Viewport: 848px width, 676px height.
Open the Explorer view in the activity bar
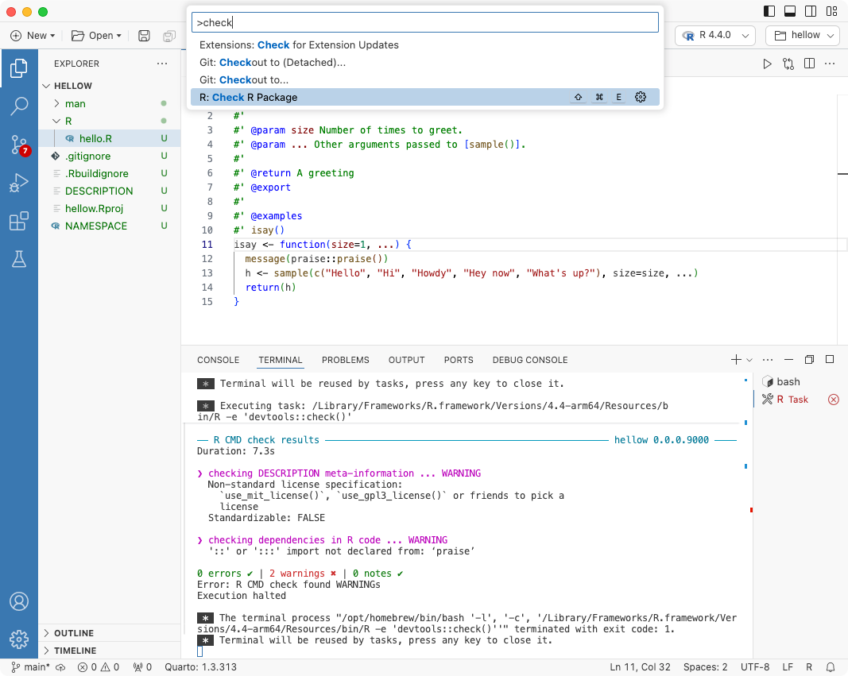point(19,68)
